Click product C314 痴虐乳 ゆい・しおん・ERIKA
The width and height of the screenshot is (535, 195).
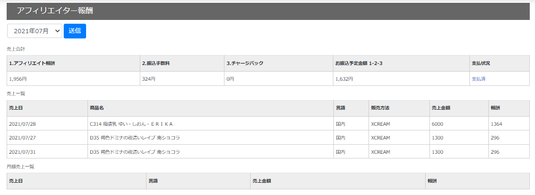131,124
